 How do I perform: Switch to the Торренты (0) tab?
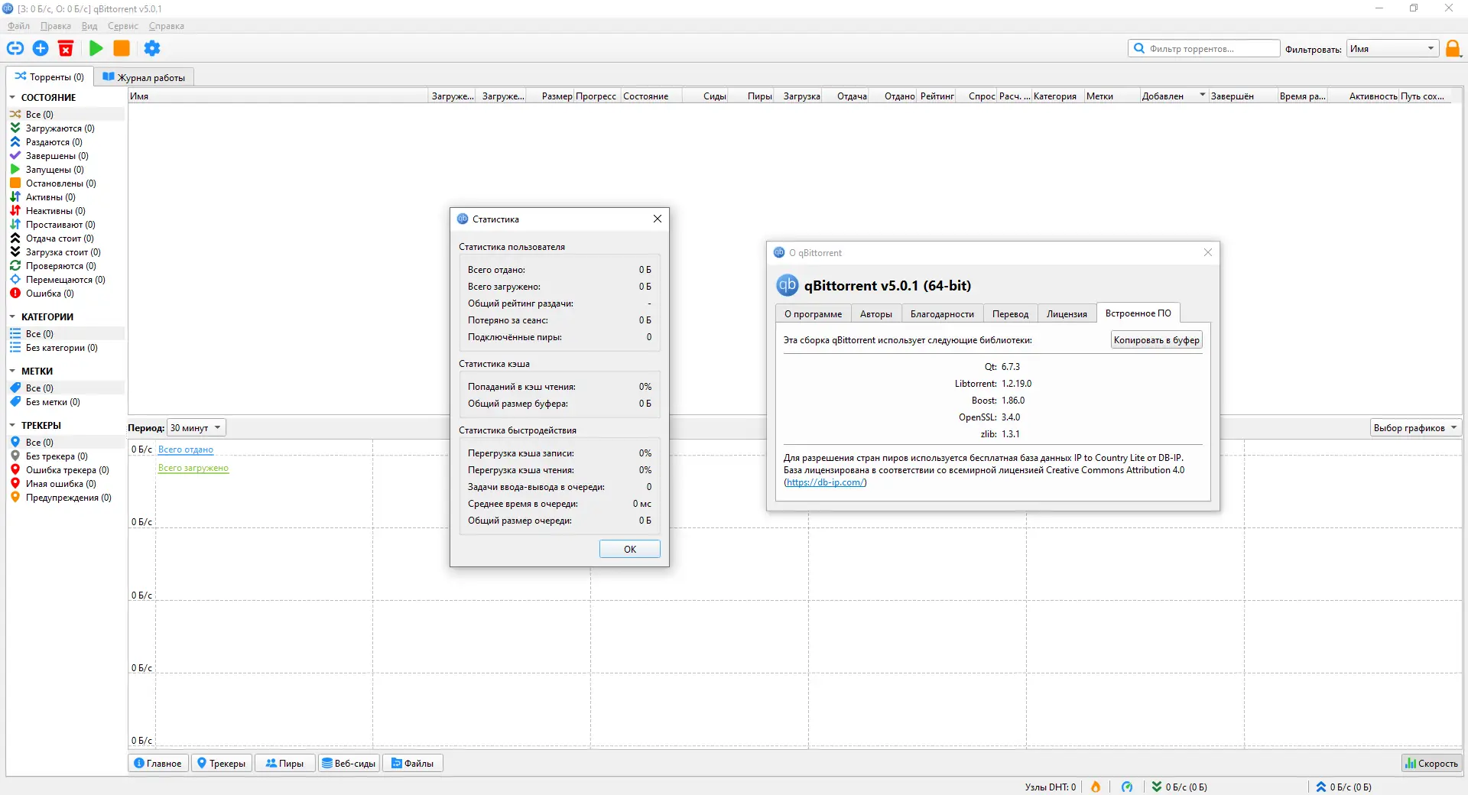tap(50, 76)
